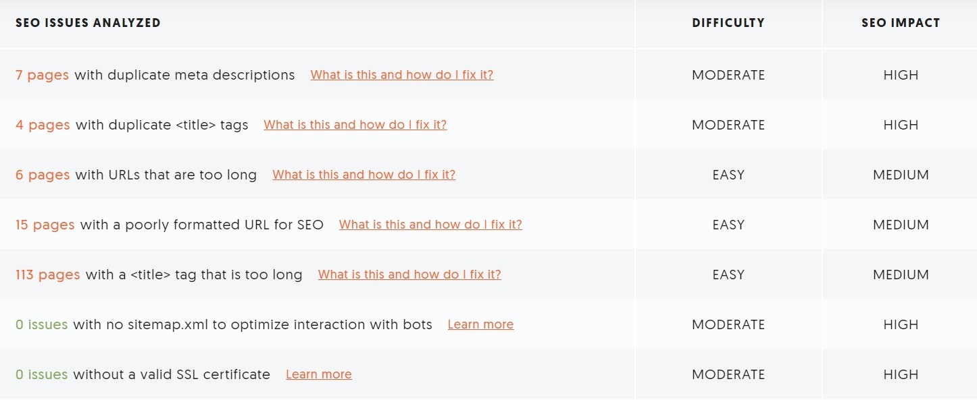This screenshot has height=400, width=977.
Task: Click '0 issues' in the sitemap.xml row
Action: [x=41, y=324]
